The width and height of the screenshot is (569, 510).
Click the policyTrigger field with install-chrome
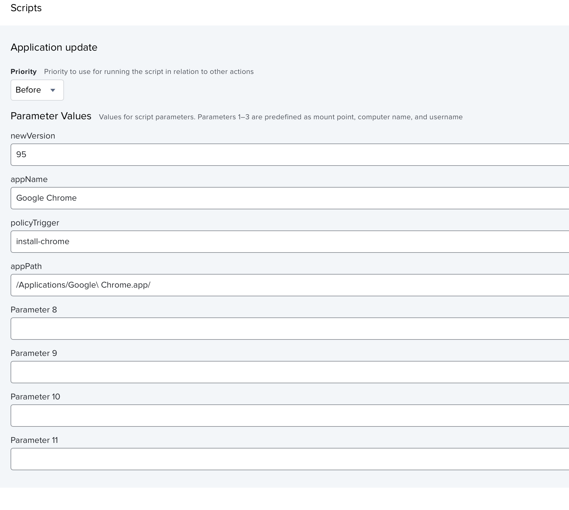point(290,242)
